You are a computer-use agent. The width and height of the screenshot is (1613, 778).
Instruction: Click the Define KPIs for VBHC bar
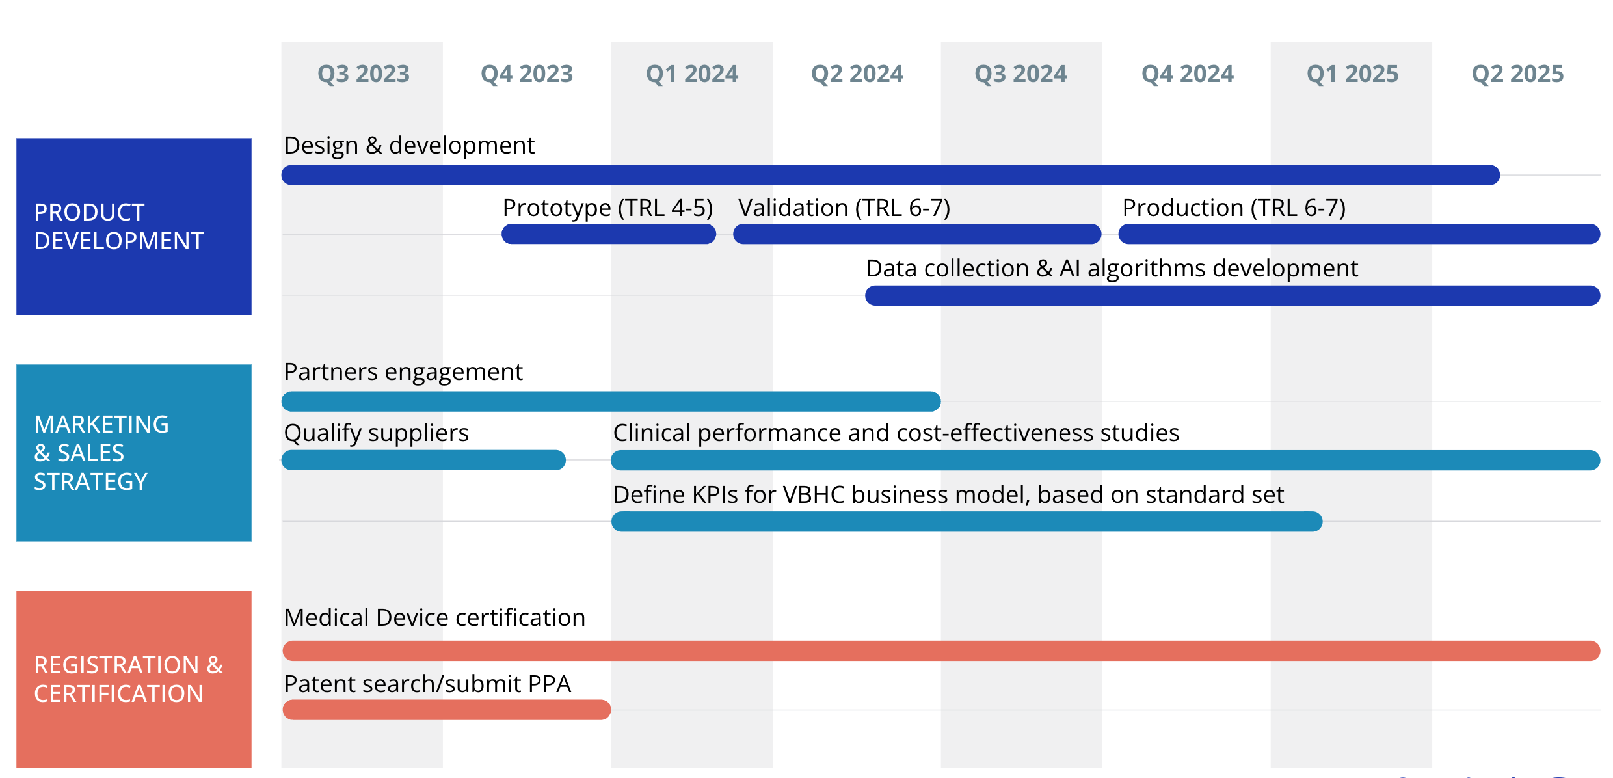pos(966,522)
